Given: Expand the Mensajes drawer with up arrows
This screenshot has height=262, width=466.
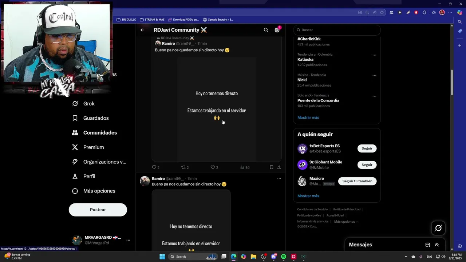Looking at the screenshot, I should pos(437,245).
